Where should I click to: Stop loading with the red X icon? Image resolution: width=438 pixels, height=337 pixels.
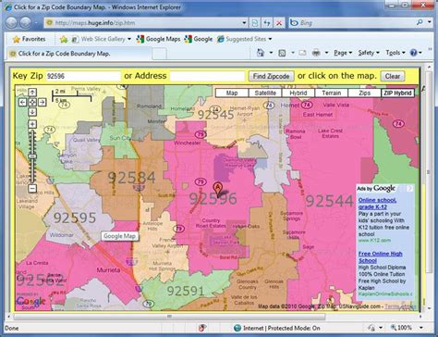click(x=279, y=23)
